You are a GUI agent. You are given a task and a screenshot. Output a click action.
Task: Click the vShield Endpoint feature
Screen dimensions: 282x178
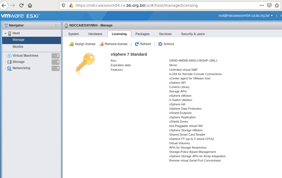pos(180,113)
